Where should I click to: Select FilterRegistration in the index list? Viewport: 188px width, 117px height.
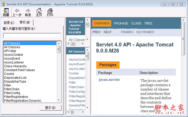[x=16, y=97]
